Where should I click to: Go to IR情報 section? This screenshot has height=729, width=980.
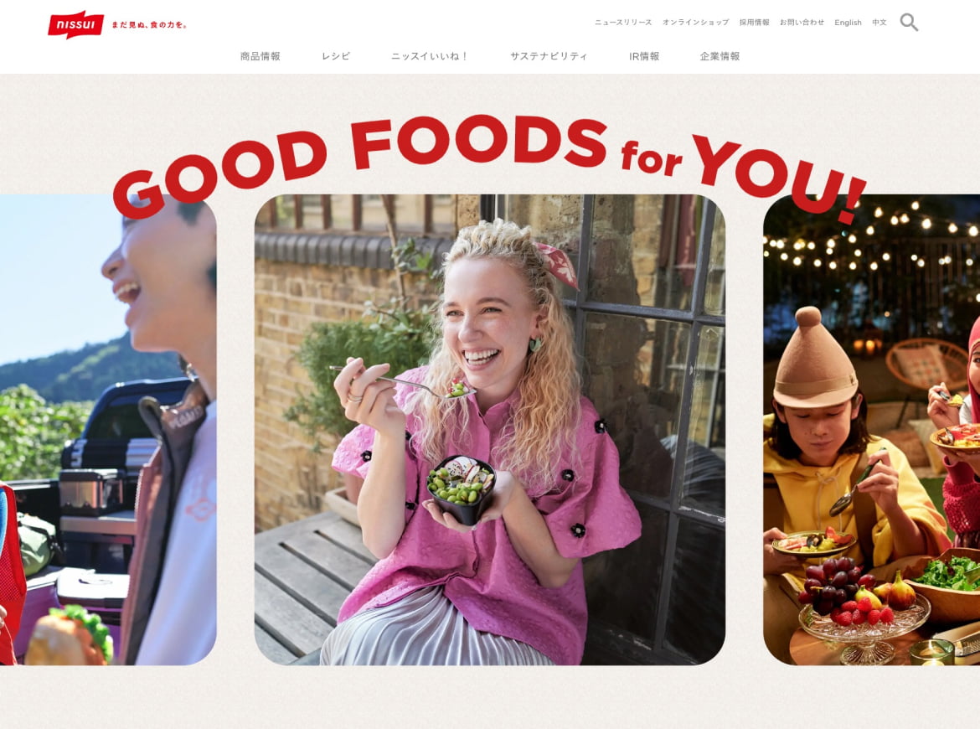click(x=644, y=56)
